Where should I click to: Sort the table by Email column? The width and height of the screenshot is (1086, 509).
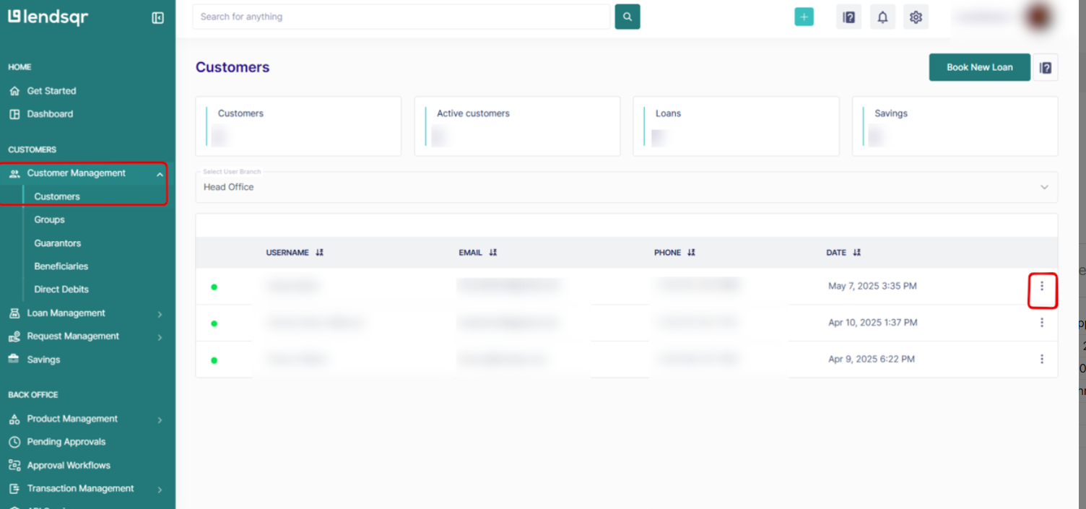(x=492, y=253)
